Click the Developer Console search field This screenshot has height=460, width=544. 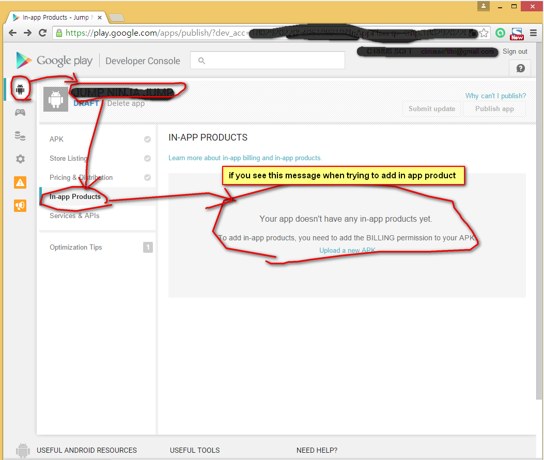pyautogui.click(x=268, y=60)
